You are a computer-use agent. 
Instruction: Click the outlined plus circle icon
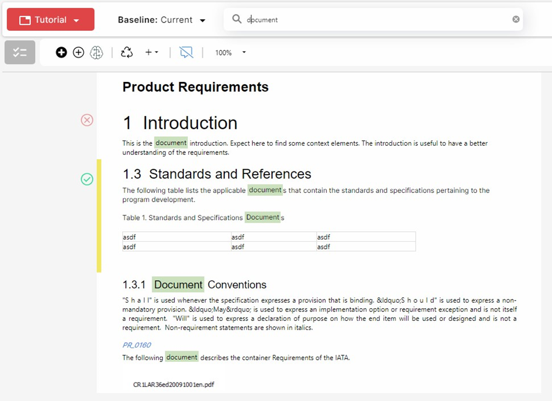click(79, 53)
